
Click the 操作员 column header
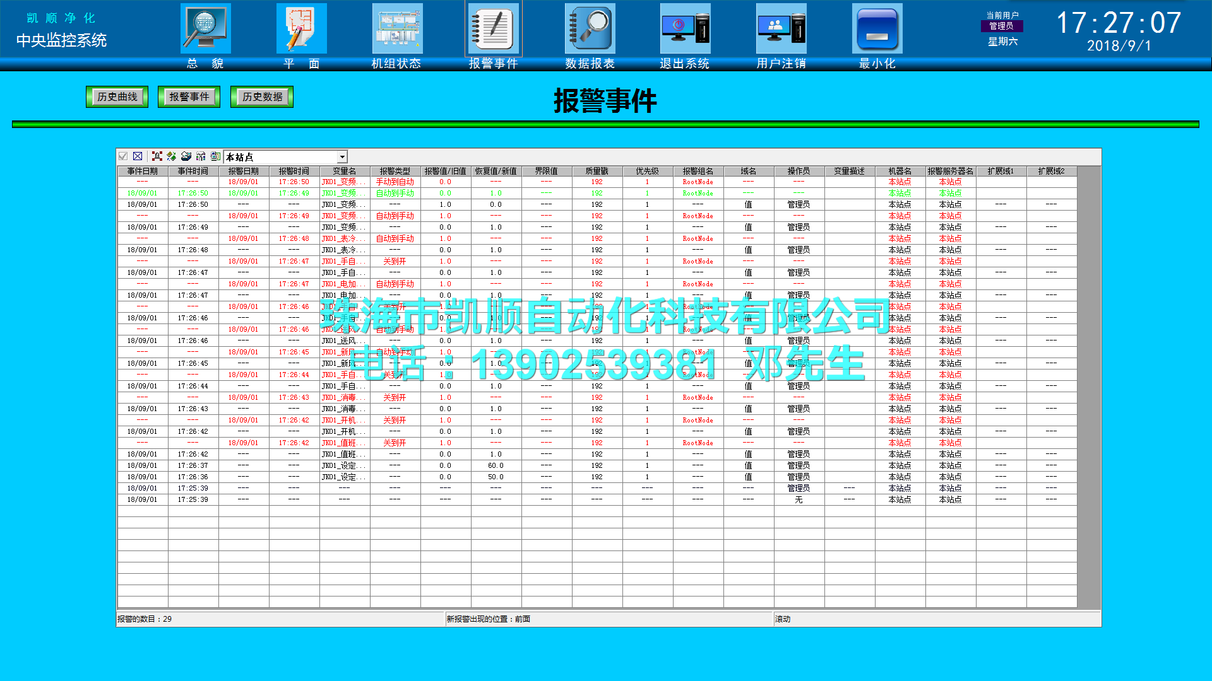(x=799, y=171)
